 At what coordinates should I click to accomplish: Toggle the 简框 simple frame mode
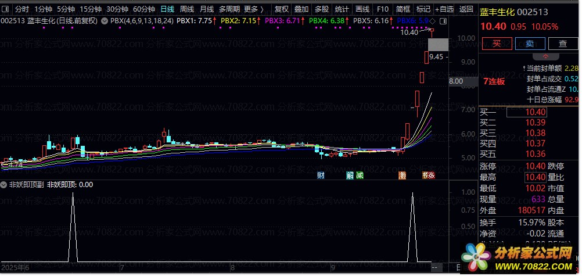coord(403,9)
